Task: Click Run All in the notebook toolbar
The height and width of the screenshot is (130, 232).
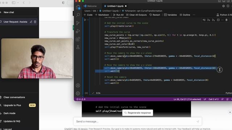Action: tap(118, 15)
